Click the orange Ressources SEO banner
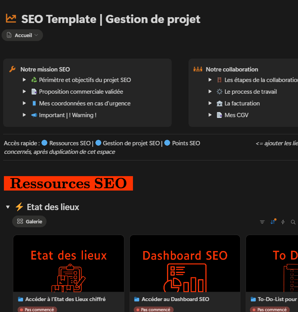Screen dimensions: 298x312 coord(68,183)
